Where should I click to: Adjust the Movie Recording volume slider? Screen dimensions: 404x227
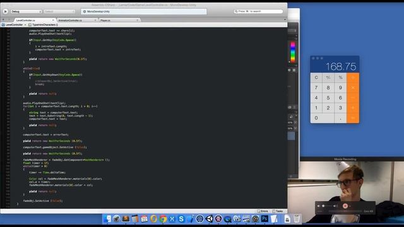click(328, 206)
